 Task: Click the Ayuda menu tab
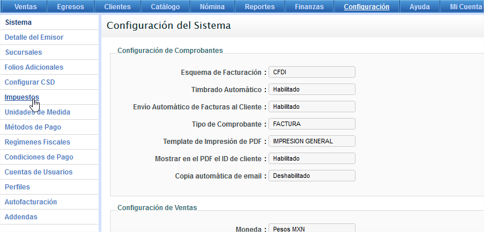coord(419,7)
